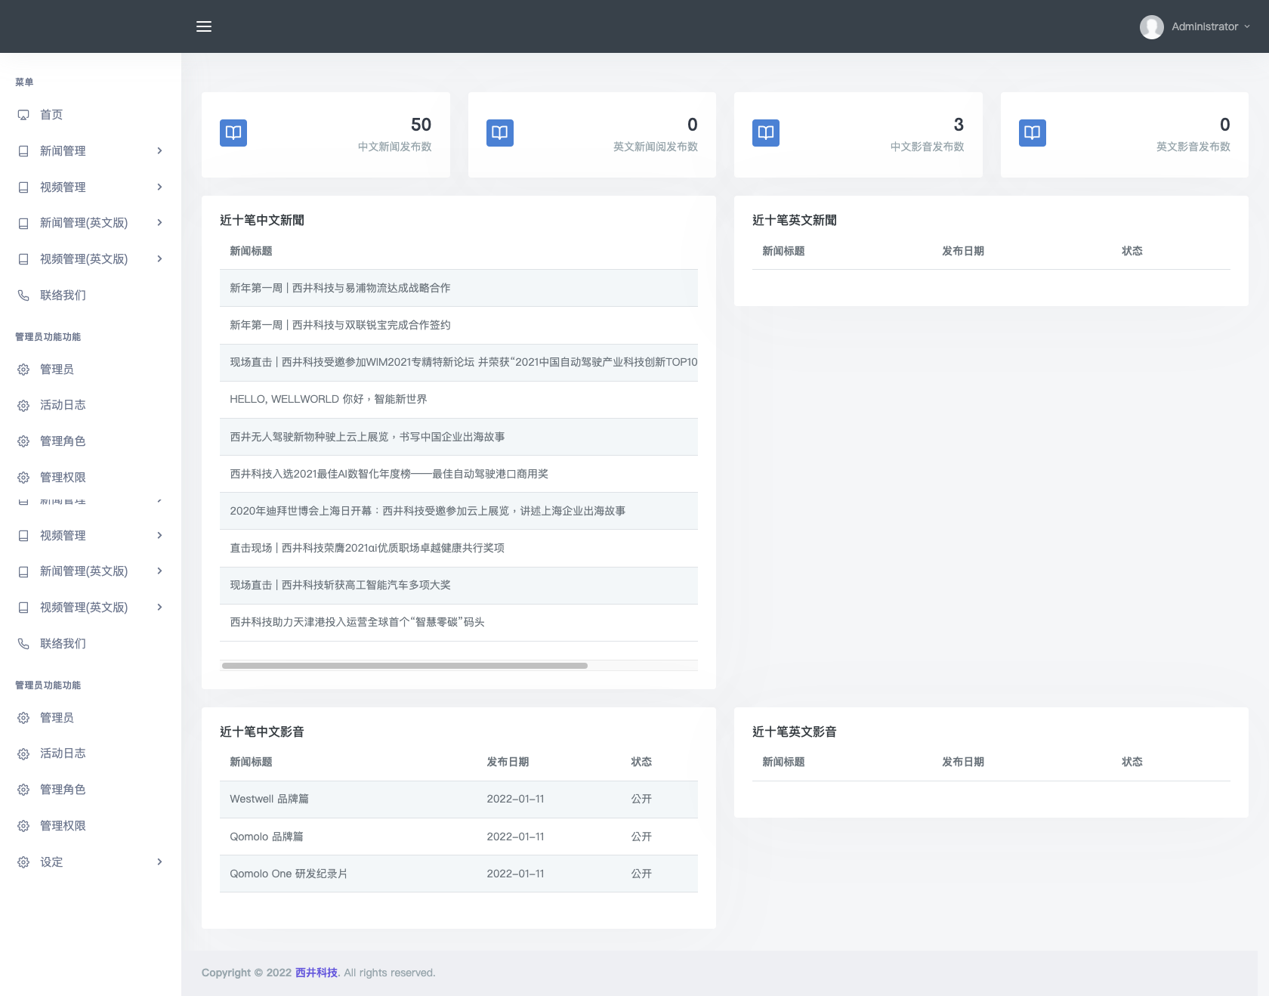Open the Qomolo One 研发纪录片 video row

tap(289, 874)
